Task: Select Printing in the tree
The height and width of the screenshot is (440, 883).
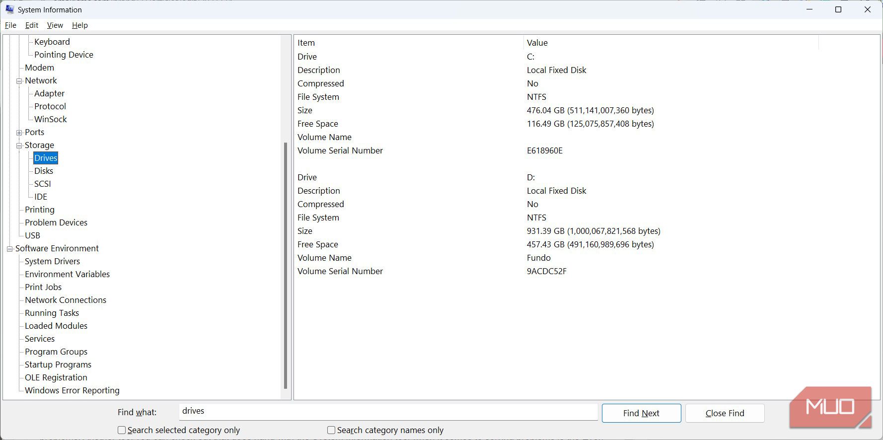Action: pos(40,210)
